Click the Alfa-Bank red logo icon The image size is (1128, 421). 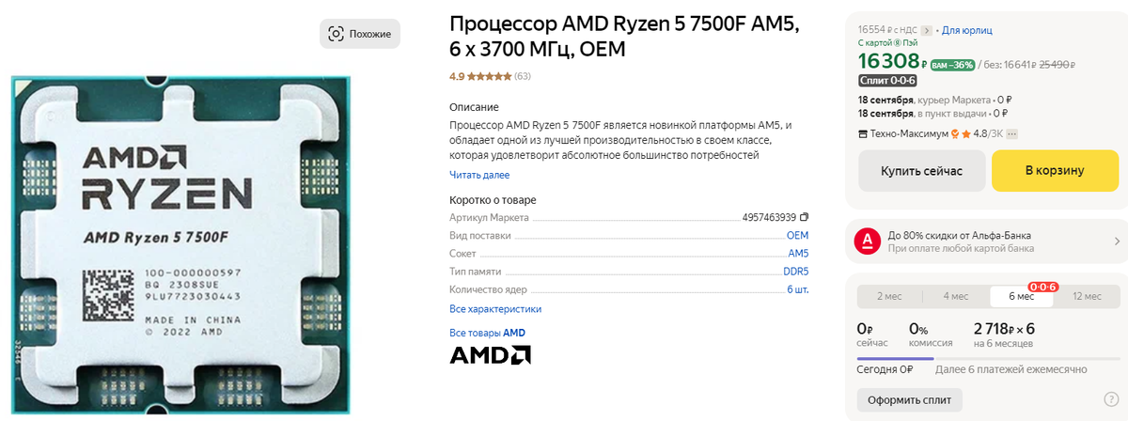pyautogui.click(x=869, y=242)
